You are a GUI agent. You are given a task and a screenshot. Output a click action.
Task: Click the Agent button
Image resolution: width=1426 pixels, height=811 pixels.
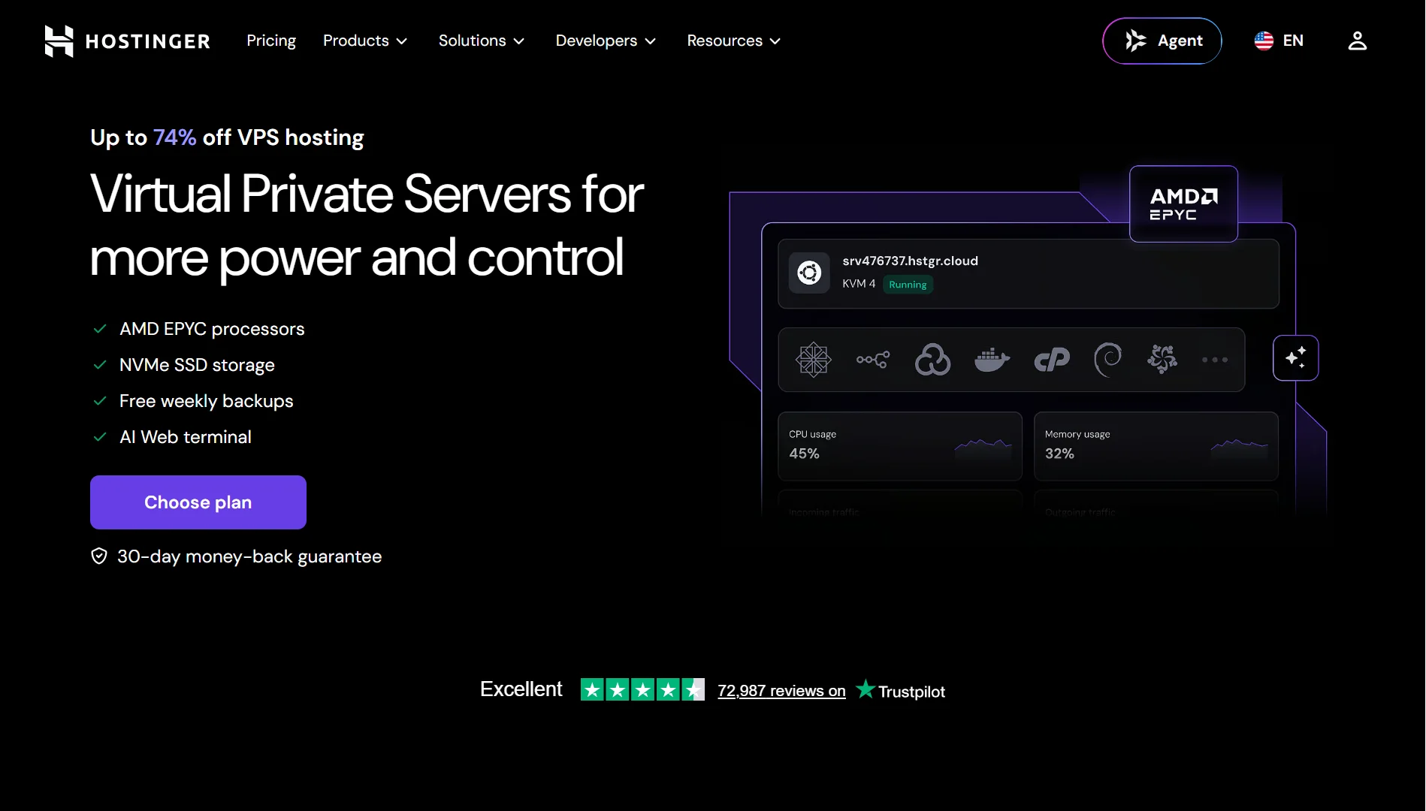(1162, 41)
